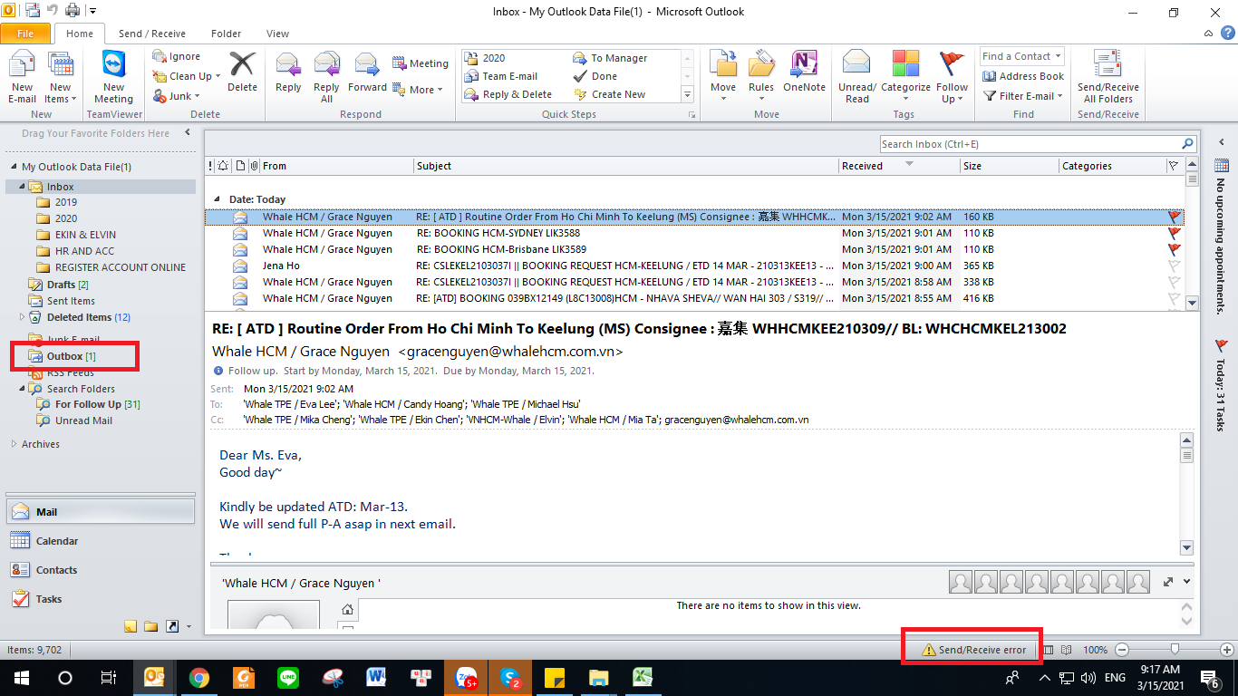Click Reply All in ribbon
The height and width of the screenshot is (696, 1238).
[x=326, y=78]
